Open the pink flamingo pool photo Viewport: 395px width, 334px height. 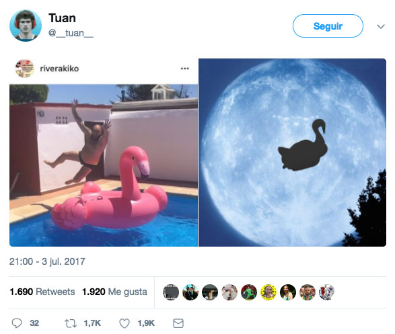tap(104, 165)
